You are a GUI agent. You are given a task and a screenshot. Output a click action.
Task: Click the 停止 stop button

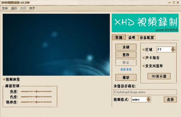[x=126, y=62]
